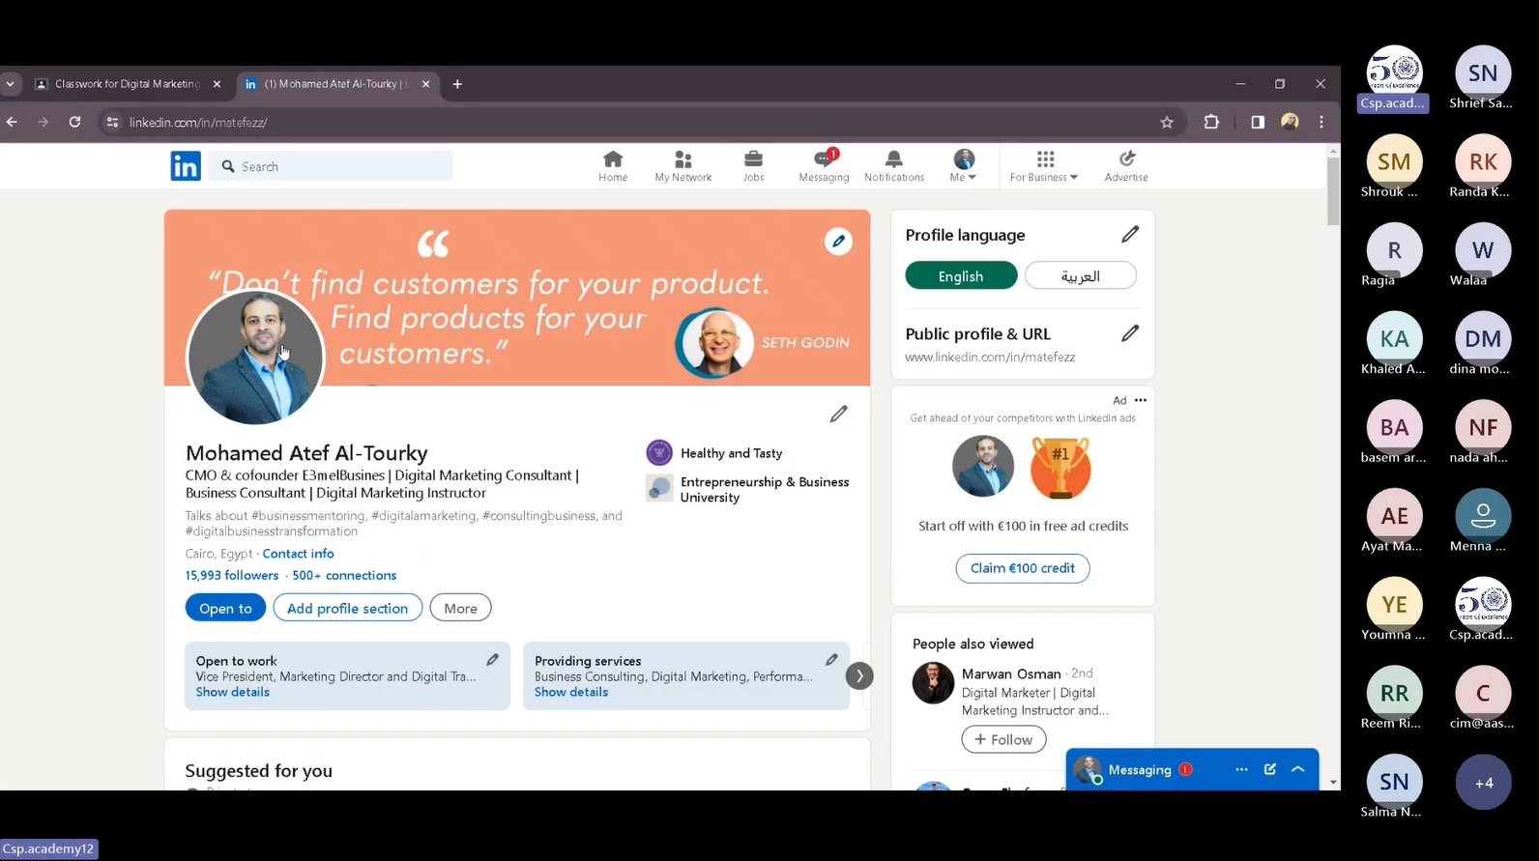Open tab search dropdown arrow
Screen dimensions: 1539x861
point(11,84)
